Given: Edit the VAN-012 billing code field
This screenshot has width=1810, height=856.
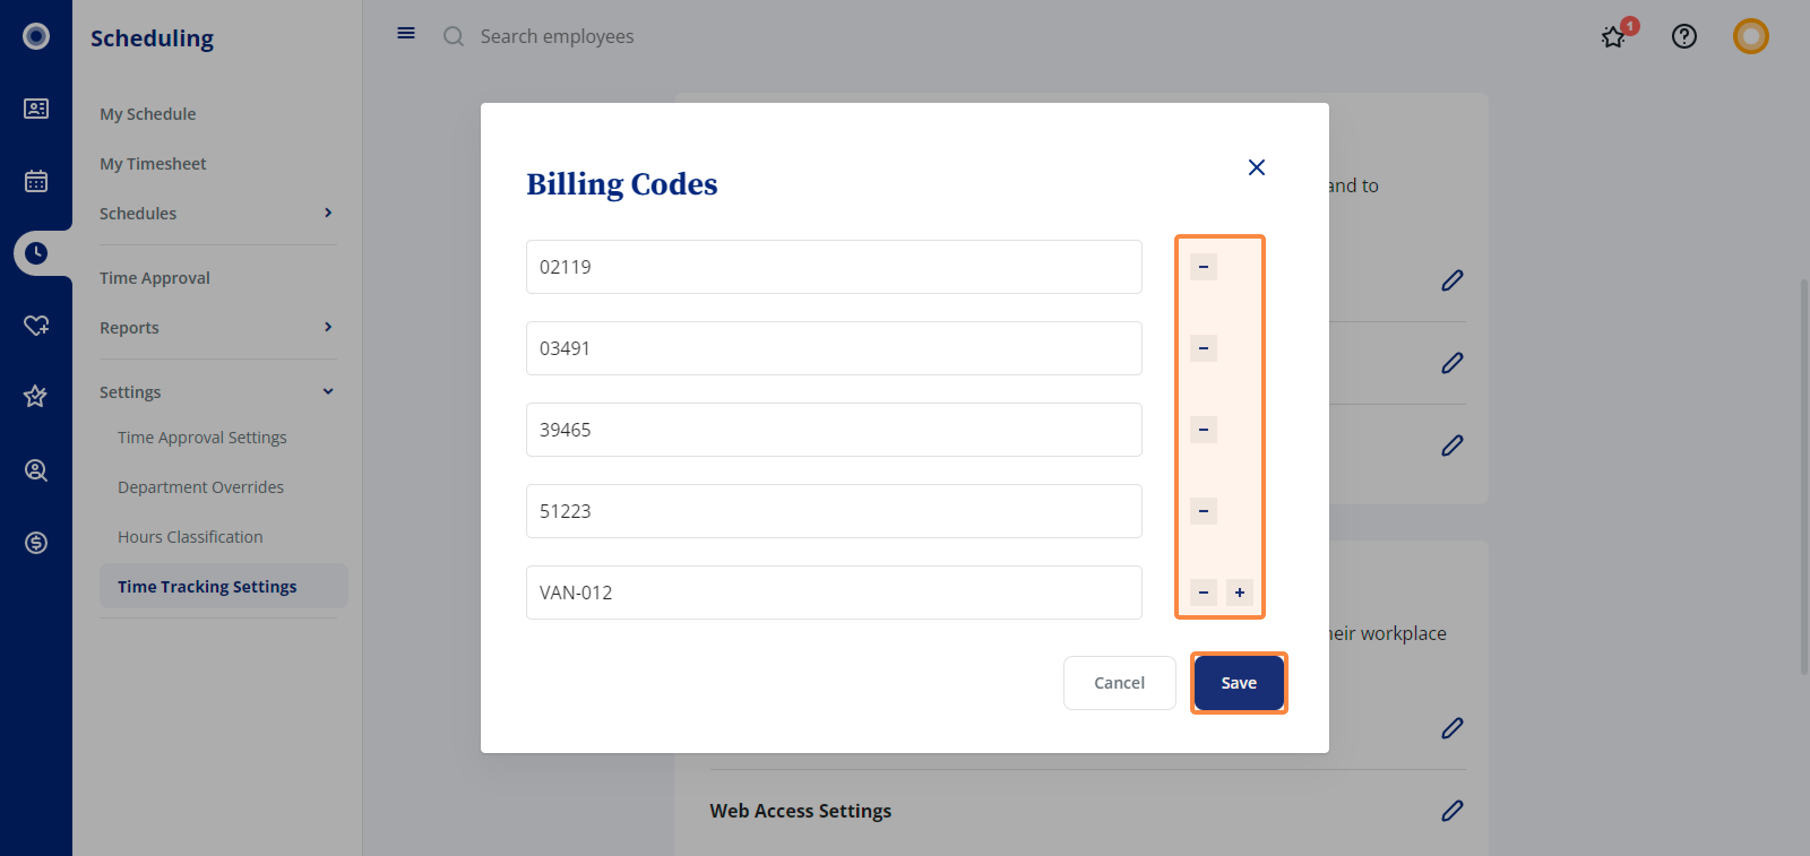Looking at the screenshot, I should (833, 593).
